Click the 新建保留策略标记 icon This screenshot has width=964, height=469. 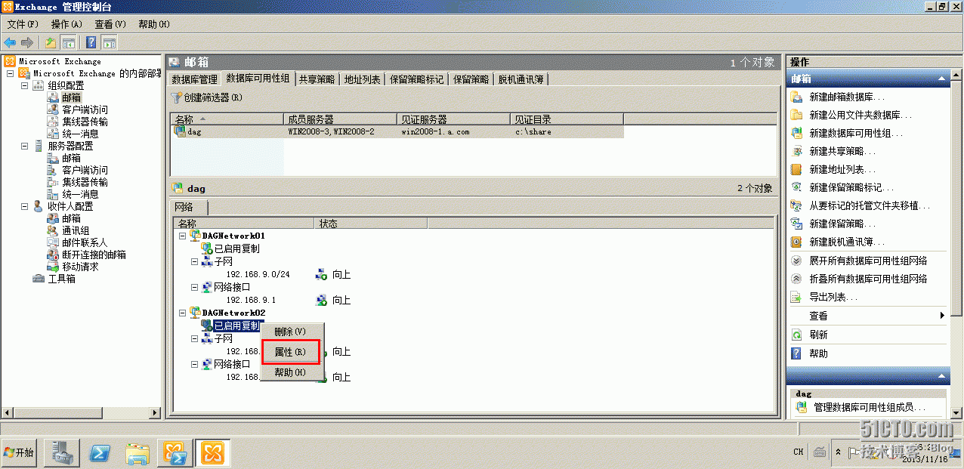(x=796, y=187)
